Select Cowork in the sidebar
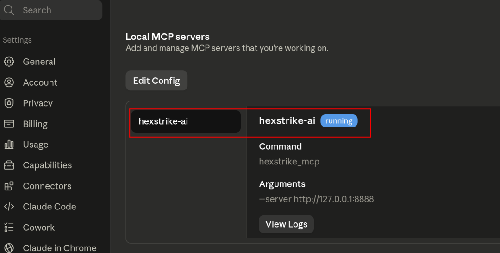Screen dimensions: 500x253 tap(38, 228)
